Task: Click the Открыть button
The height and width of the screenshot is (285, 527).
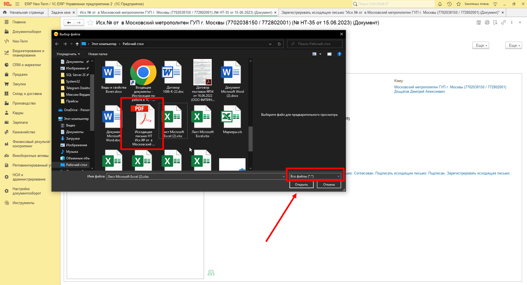Action: 301,185
